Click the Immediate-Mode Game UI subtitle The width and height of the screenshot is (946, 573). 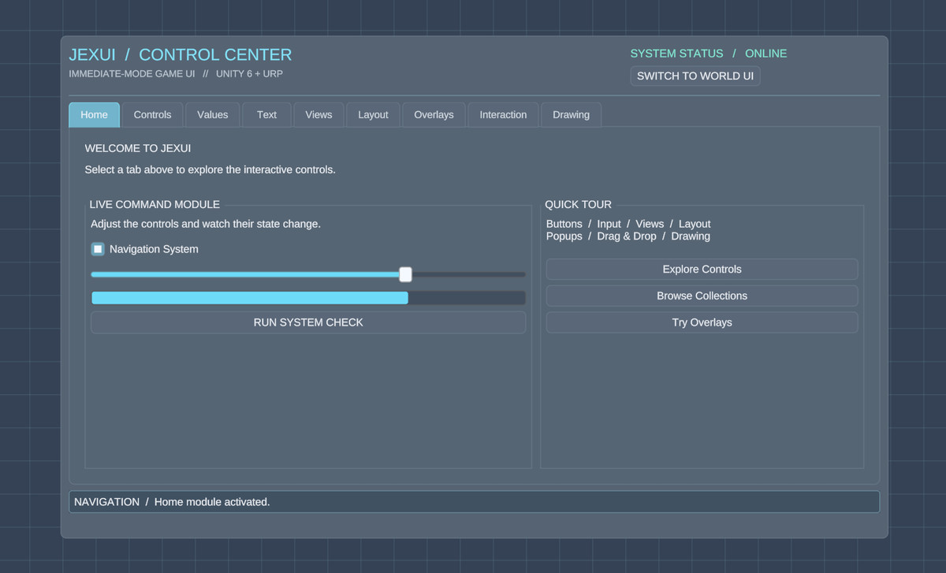(x=176, y=74)
